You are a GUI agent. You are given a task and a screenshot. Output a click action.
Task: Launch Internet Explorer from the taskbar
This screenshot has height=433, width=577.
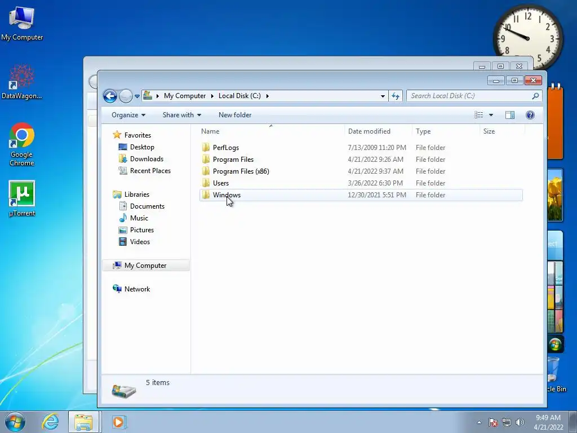click(x=50, y=422)
